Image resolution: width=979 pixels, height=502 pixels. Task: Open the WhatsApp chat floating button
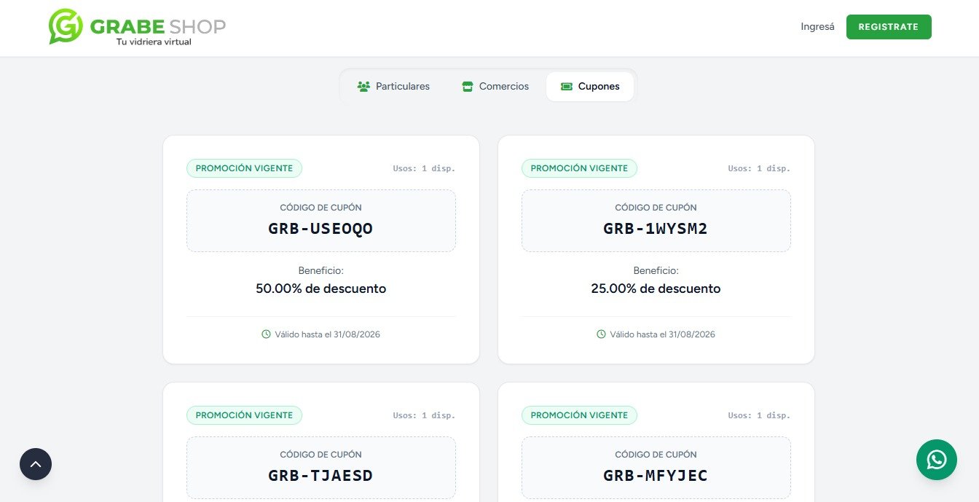936,460
